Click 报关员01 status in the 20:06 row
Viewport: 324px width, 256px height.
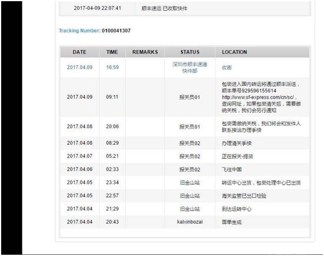[x=190, y=127]
